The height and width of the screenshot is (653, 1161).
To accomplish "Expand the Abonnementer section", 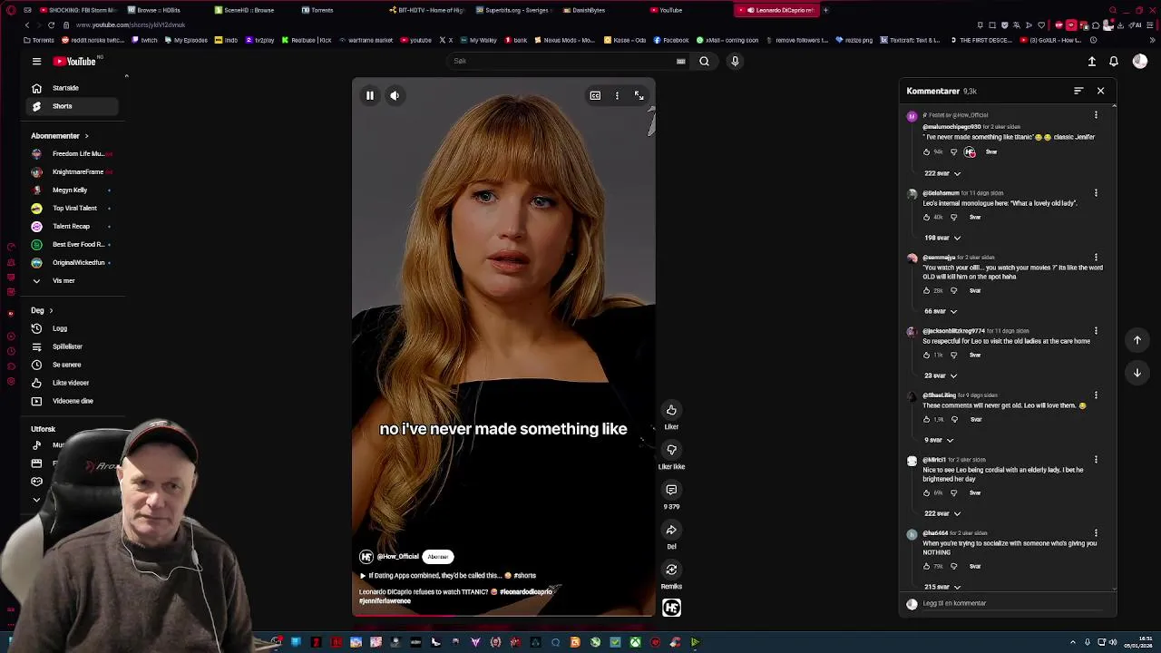I will click(60, 136).
